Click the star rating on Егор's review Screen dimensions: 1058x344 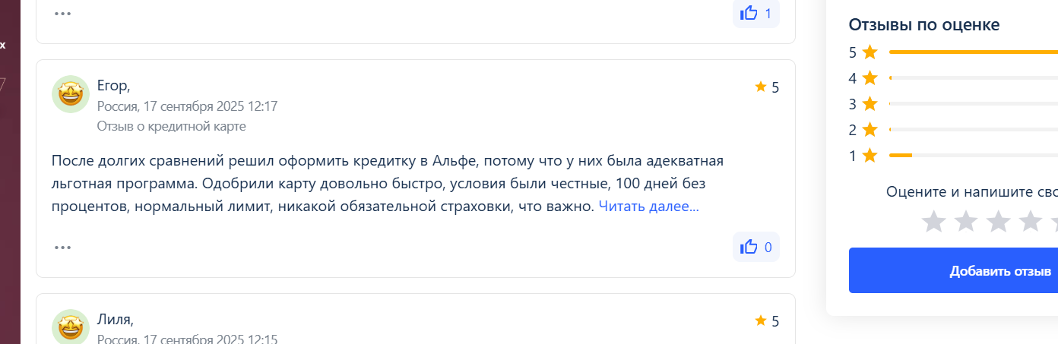tap(767, 87)
